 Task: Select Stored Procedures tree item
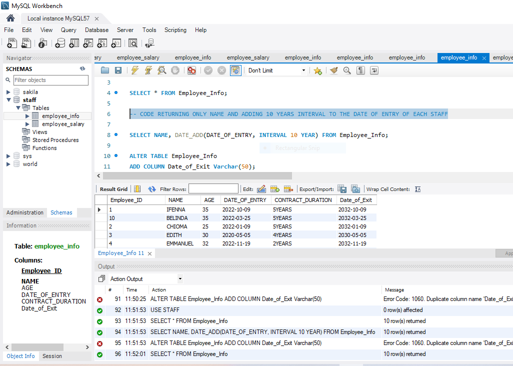55,140
